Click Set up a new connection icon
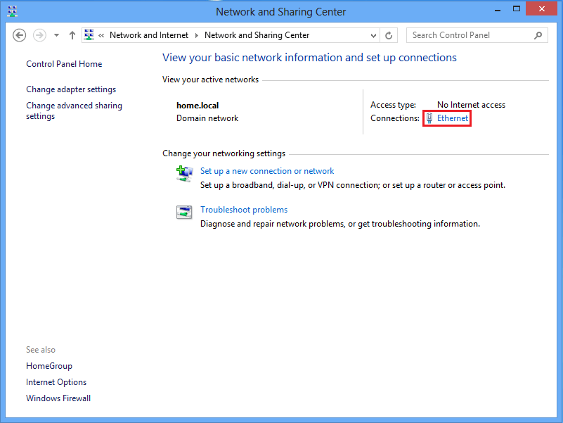Viewport: 563px width, 423px height. coord(184,174)
